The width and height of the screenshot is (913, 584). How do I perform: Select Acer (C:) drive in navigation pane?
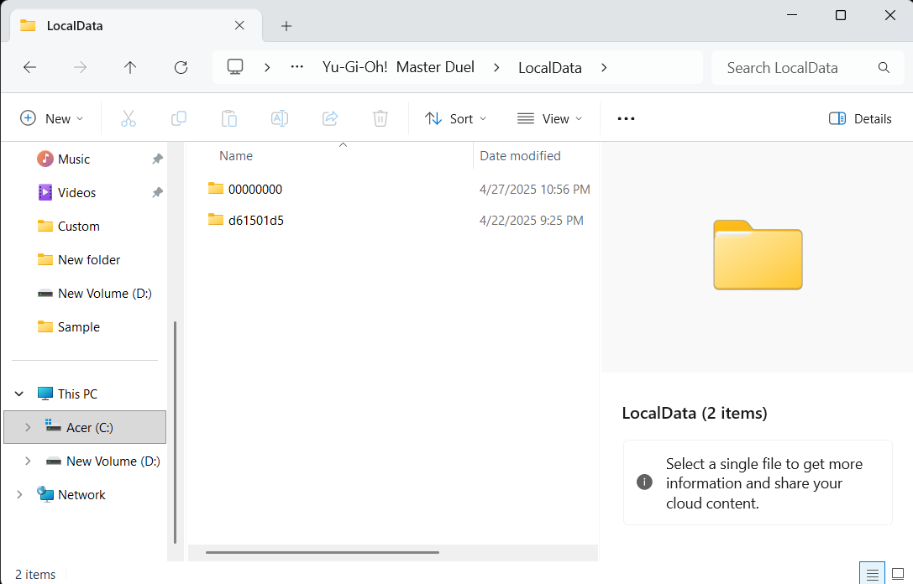pyautogui.click(x=85, y=428)
